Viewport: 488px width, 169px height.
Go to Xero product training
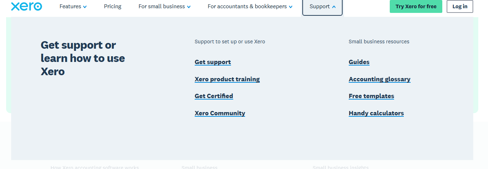(227, 79)
